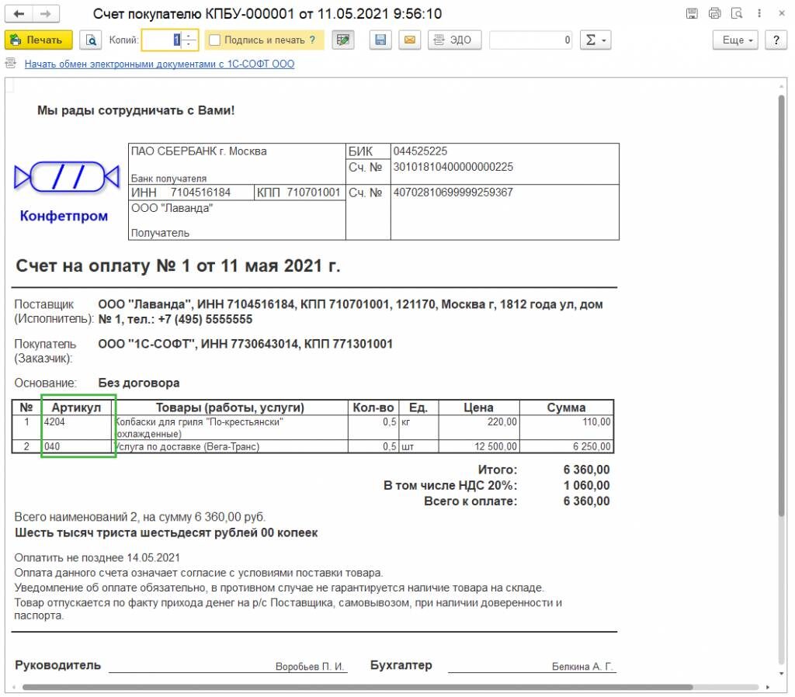Open the Σ sum dropdown
This screenshot has width=795, height=697.
(595, 40)
